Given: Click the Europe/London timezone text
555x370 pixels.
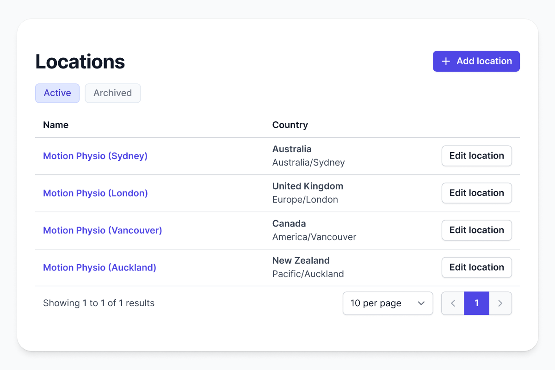Looking at the screenshot, I should point(305,200).
